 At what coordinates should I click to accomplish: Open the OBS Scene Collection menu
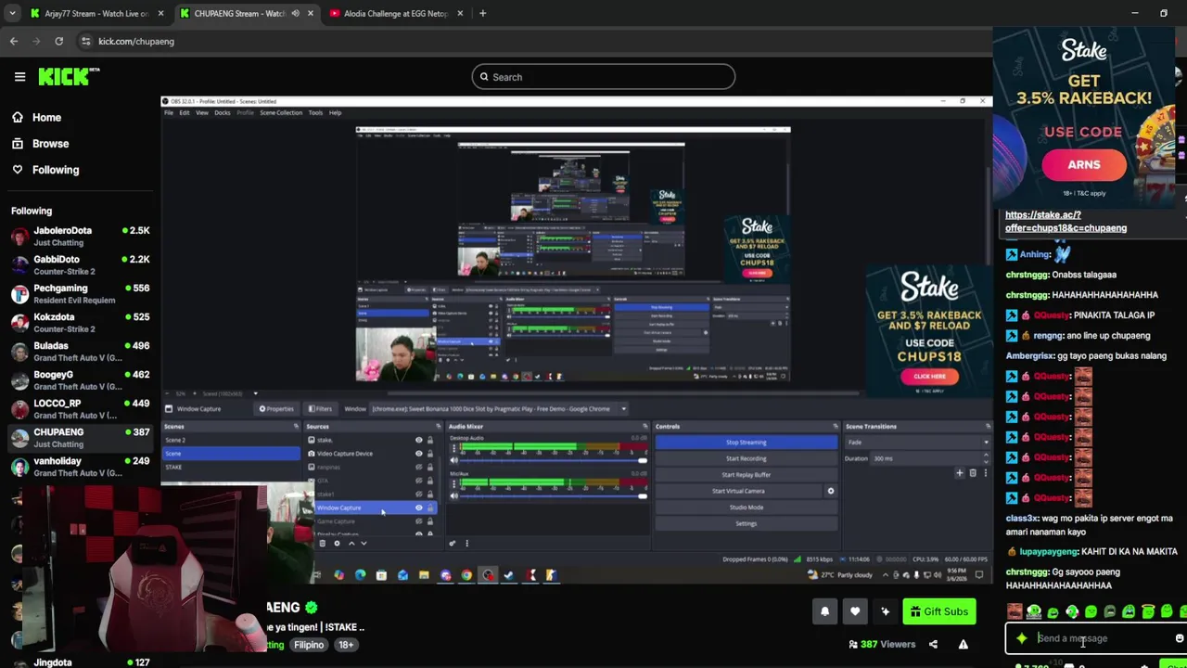click(281, 112)
